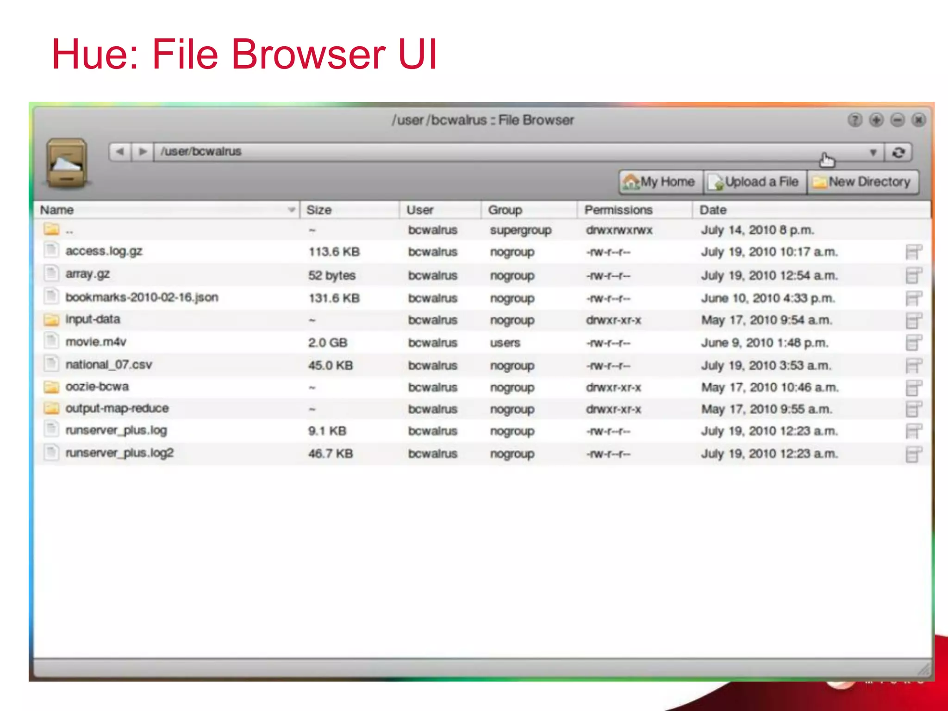The image size is (948, 711).
Task: Select the runserver_plus.log file name
Action: click(116, 430)
